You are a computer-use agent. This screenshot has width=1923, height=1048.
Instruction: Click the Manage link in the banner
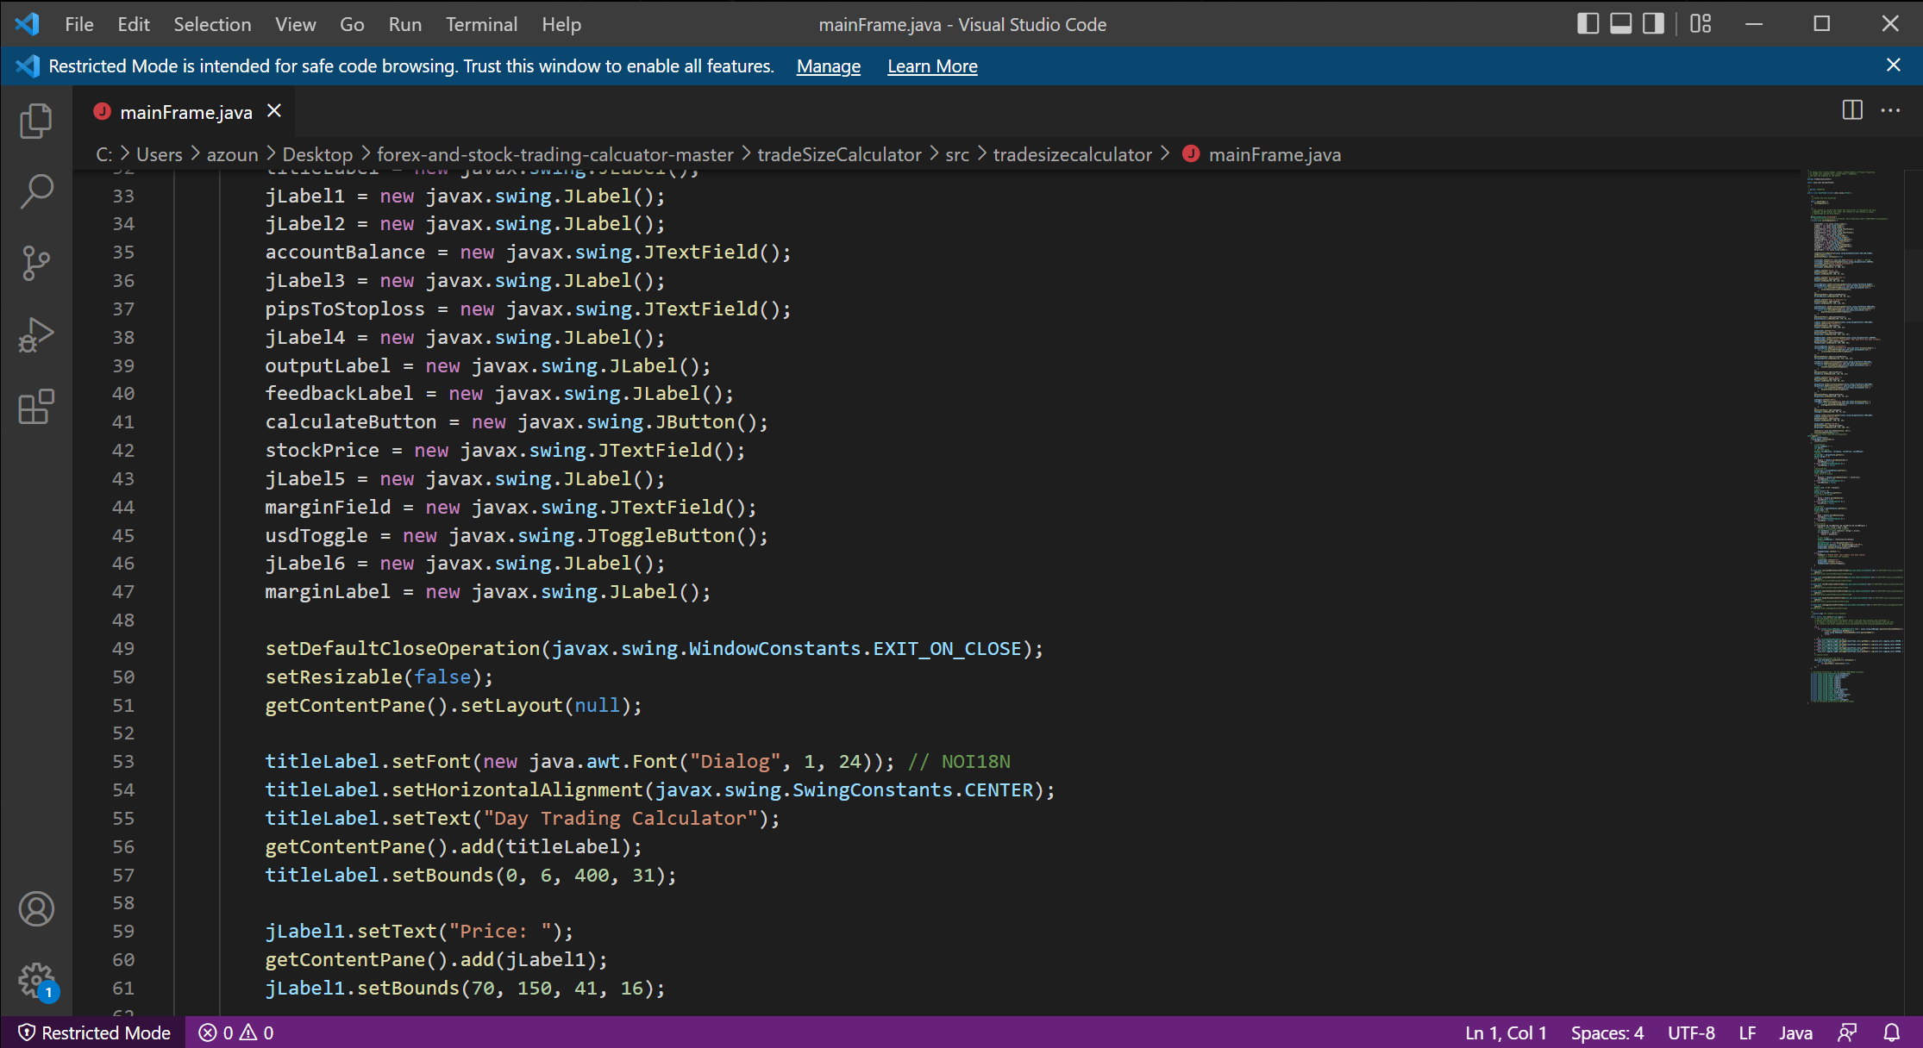(x=829, y=66)
